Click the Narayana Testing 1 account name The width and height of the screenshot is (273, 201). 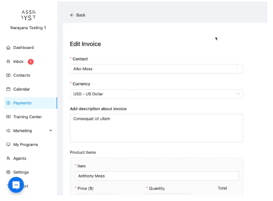28,28
